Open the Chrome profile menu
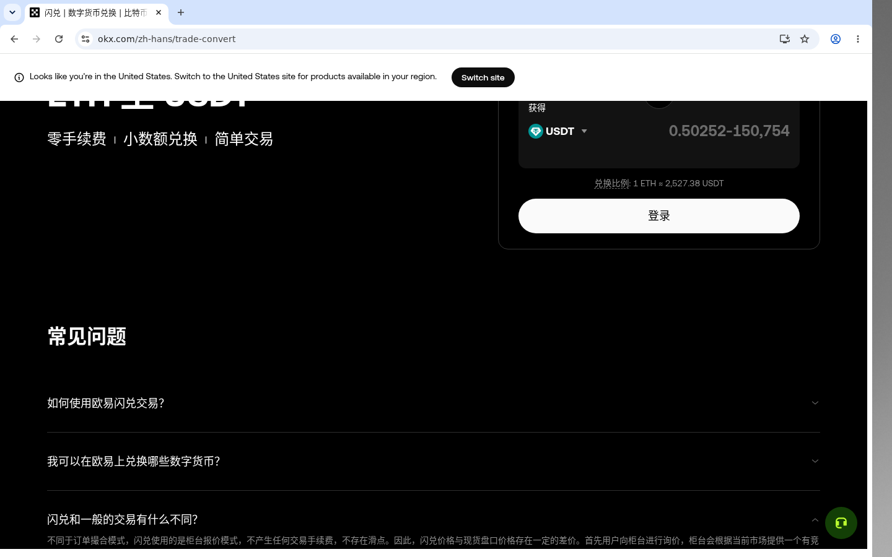 [x=836, y=39]
